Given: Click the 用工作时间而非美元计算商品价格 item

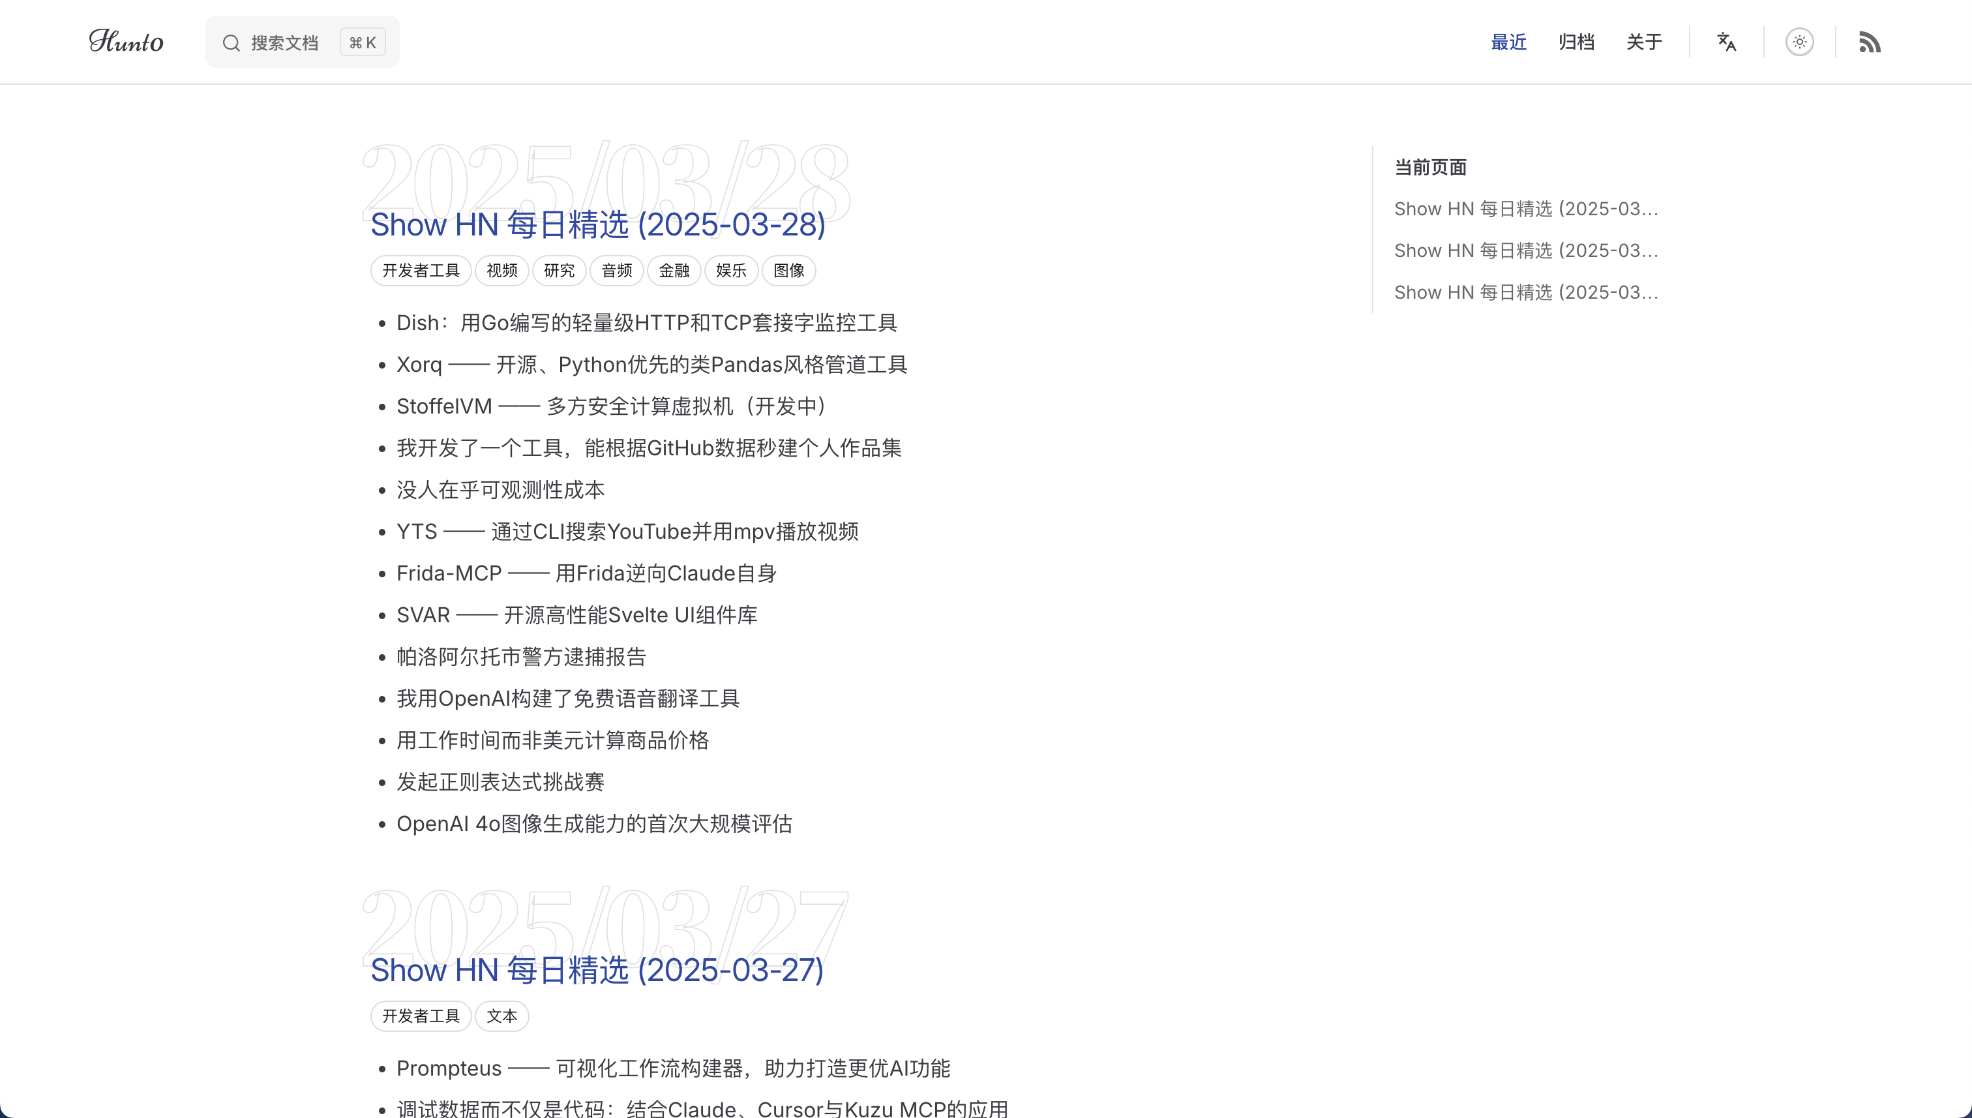Looking at the screenshot, I should pyautogui.click(x=553, y=740).
